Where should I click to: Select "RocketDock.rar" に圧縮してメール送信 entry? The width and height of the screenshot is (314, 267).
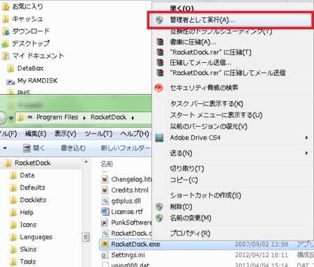227,73
